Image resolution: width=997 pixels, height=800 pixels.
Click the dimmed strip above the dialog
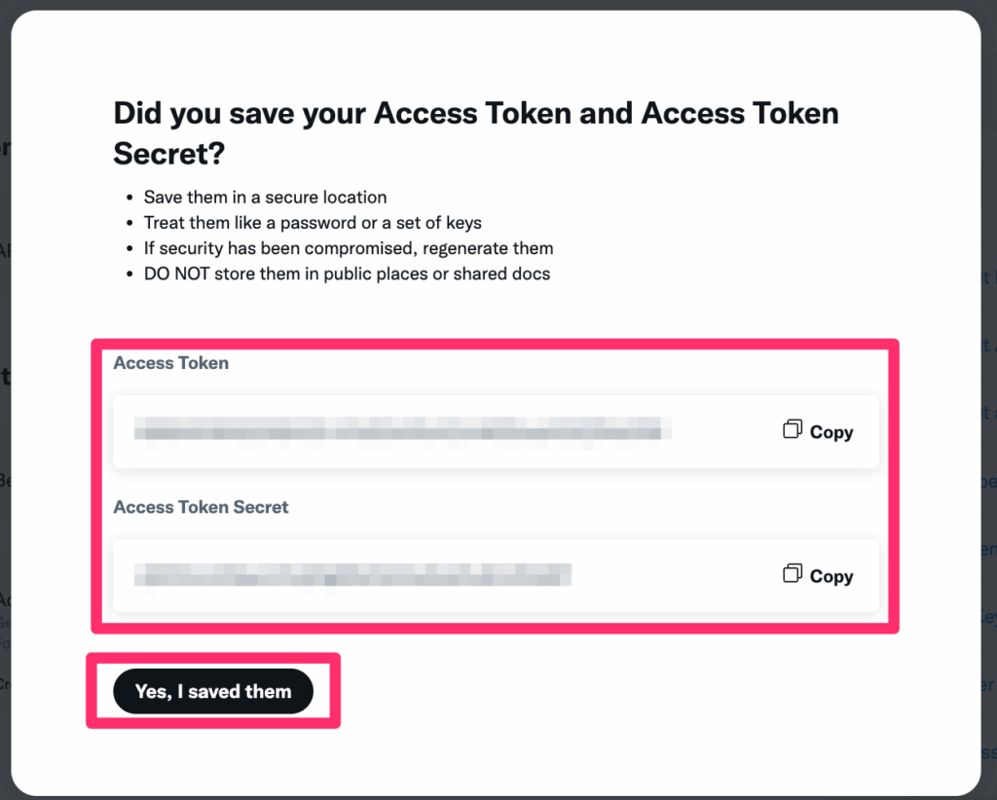click(498, 5)
